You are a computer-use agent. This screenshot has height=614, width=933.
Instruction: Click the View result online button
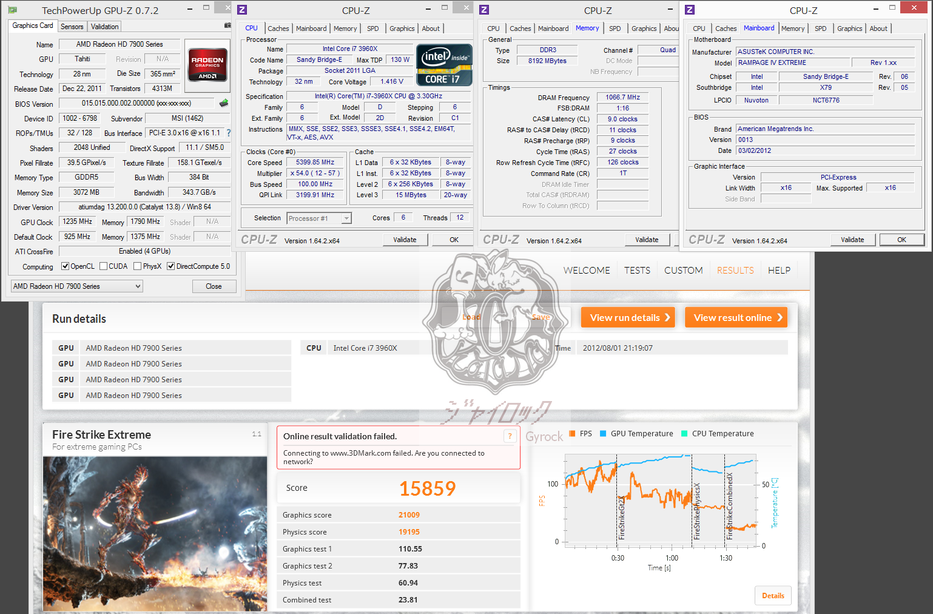[x=736, y=317]
